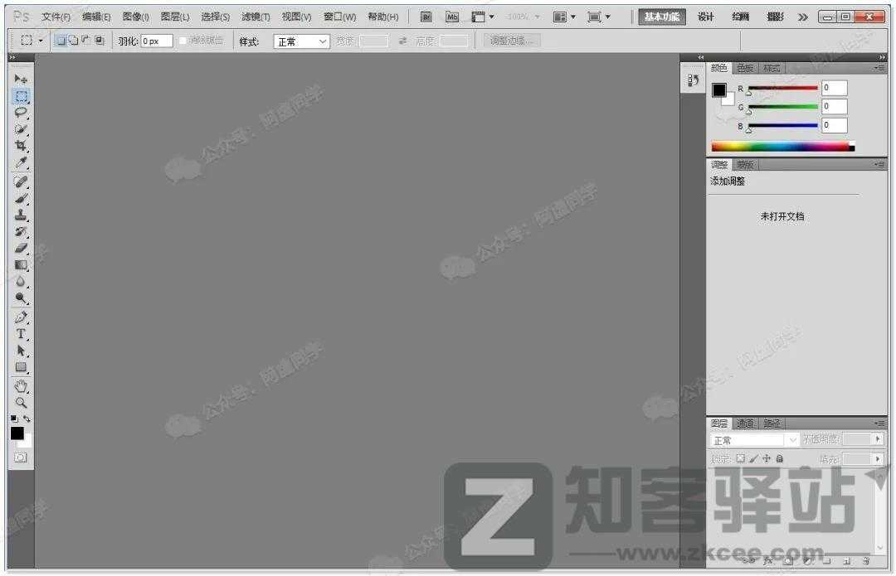This screenshot has height=576, width=896.
Task: Select the Type tool
Action: click(21, 333)
